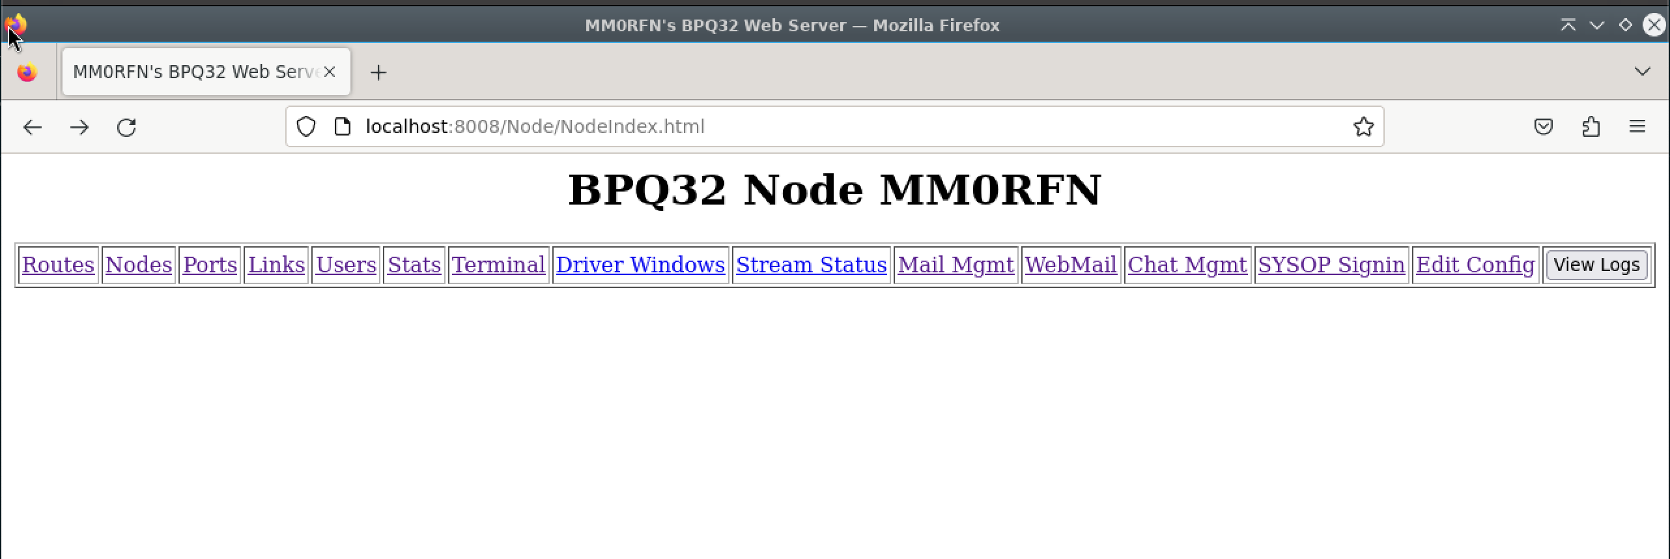The height and width of the screenshot is (559, 1670).
Task: Open the Firefox hamburger menu
Action: tap(1637, 126)
